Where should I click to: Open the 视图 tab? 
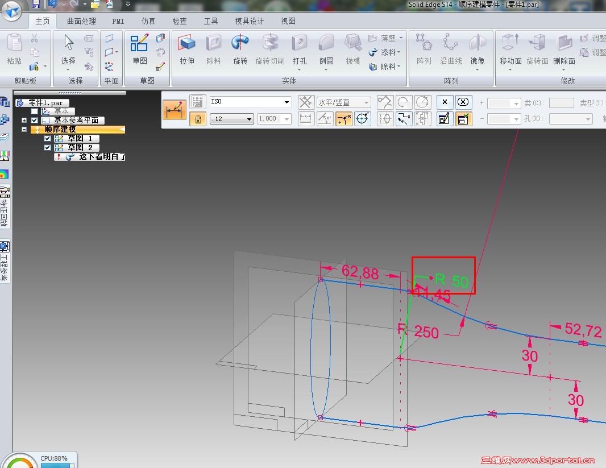tap(288, 21)
